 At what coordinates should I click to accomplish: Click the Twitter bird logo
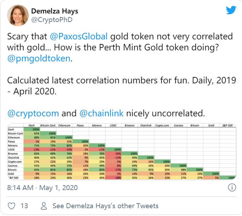click(231, 10)
